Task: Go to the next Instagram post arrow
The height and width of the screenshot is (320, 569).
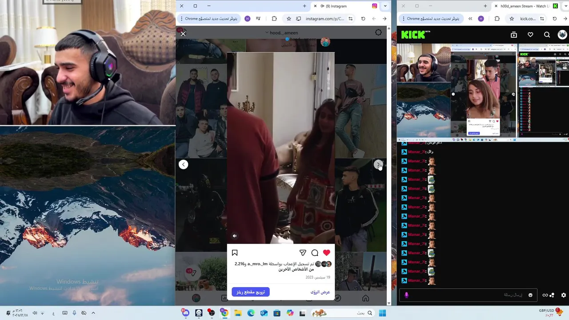Action: 378,164
